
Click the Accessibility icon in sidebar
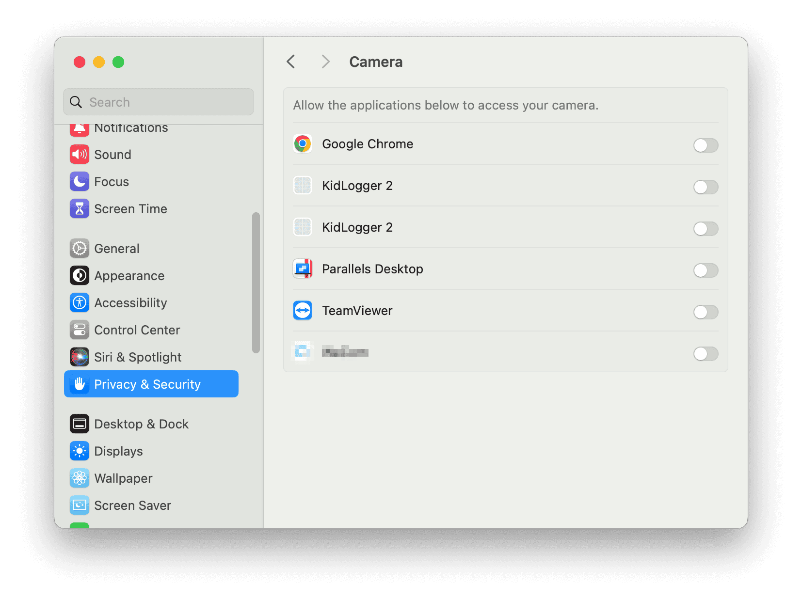(80, 303)
